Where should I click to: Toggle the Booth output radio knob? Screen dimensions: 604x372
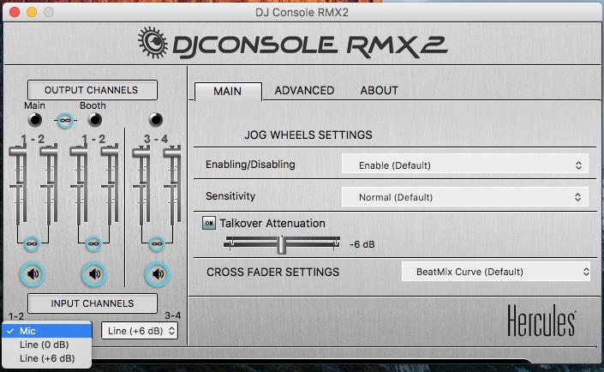coord(95,120)
